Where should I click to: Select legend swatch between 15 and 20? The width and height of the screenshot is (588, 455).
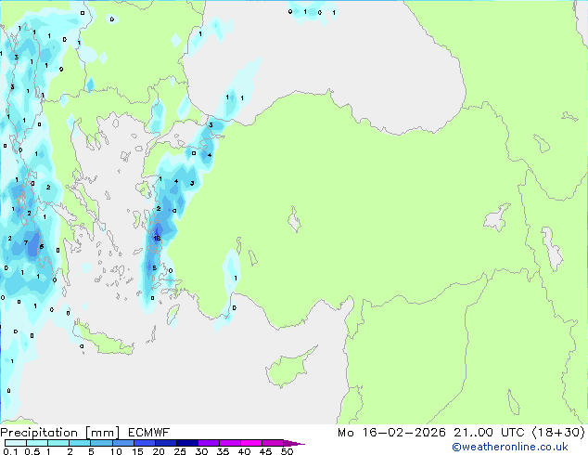coord(145,443)
